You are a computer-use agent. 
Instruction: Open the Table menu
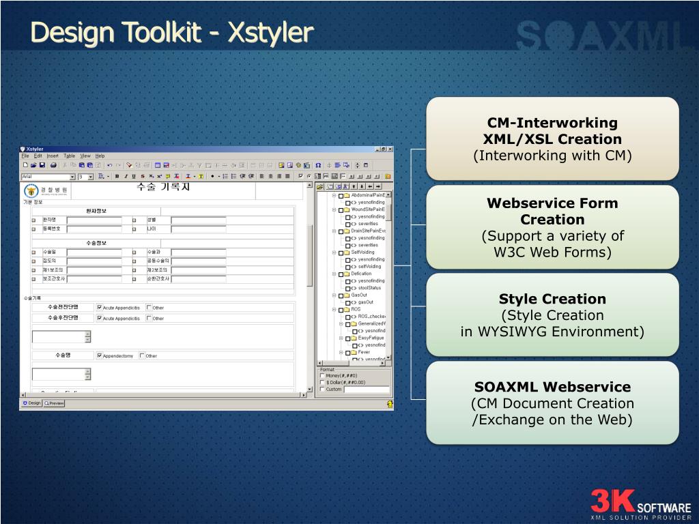69,156
